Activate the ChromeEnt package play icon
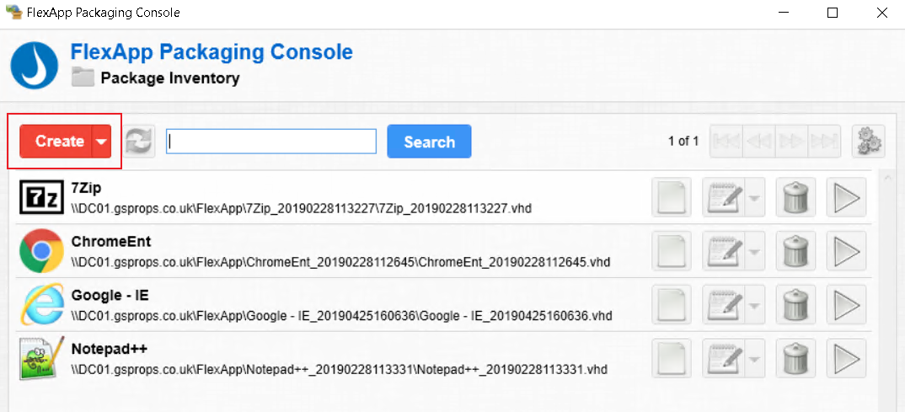 click(x=846, y=252)
